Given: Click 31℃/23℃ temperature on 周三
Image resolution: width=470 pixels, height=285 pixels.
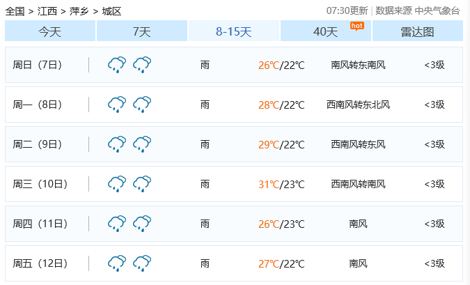Looking at the screenshot, I should pos(281,184).
